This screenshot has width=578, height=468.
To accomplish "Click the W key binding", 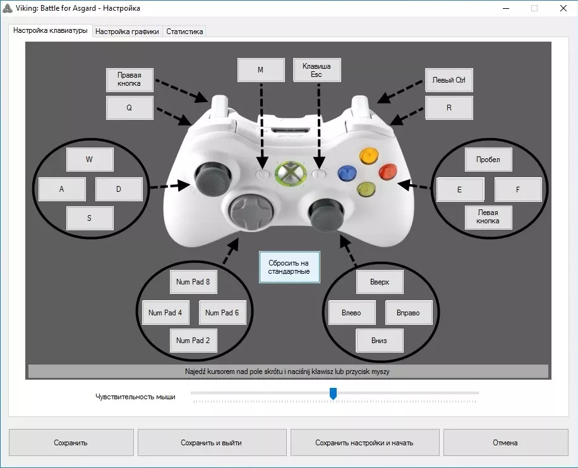I will [x=90, y=160].
